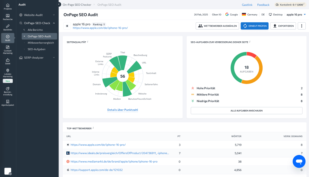The width and height of the screenshot is (309, 177).
Task: Click the Desktop device icon
Action: (270, 14)
